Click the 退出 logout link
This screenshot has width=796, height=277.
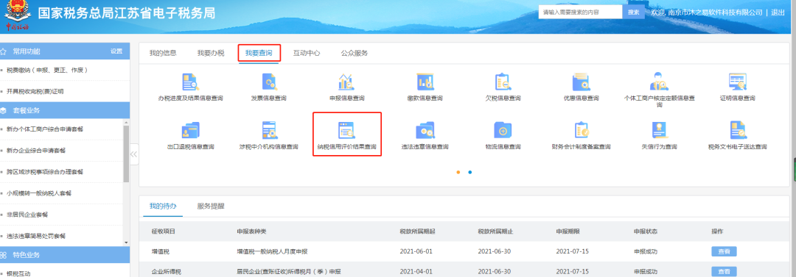(x=778, y=12)
